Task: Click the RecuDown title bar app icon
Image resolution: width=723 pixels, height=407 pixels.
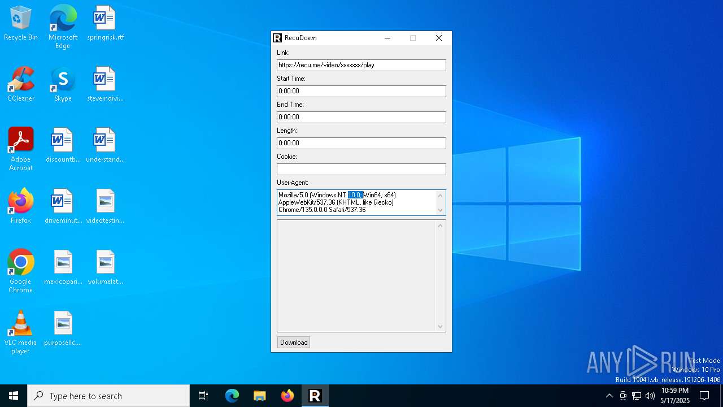Action: [277, 38]
